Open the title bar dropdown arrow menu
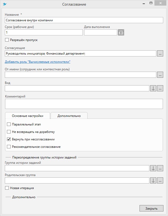 tap(143, 4)
